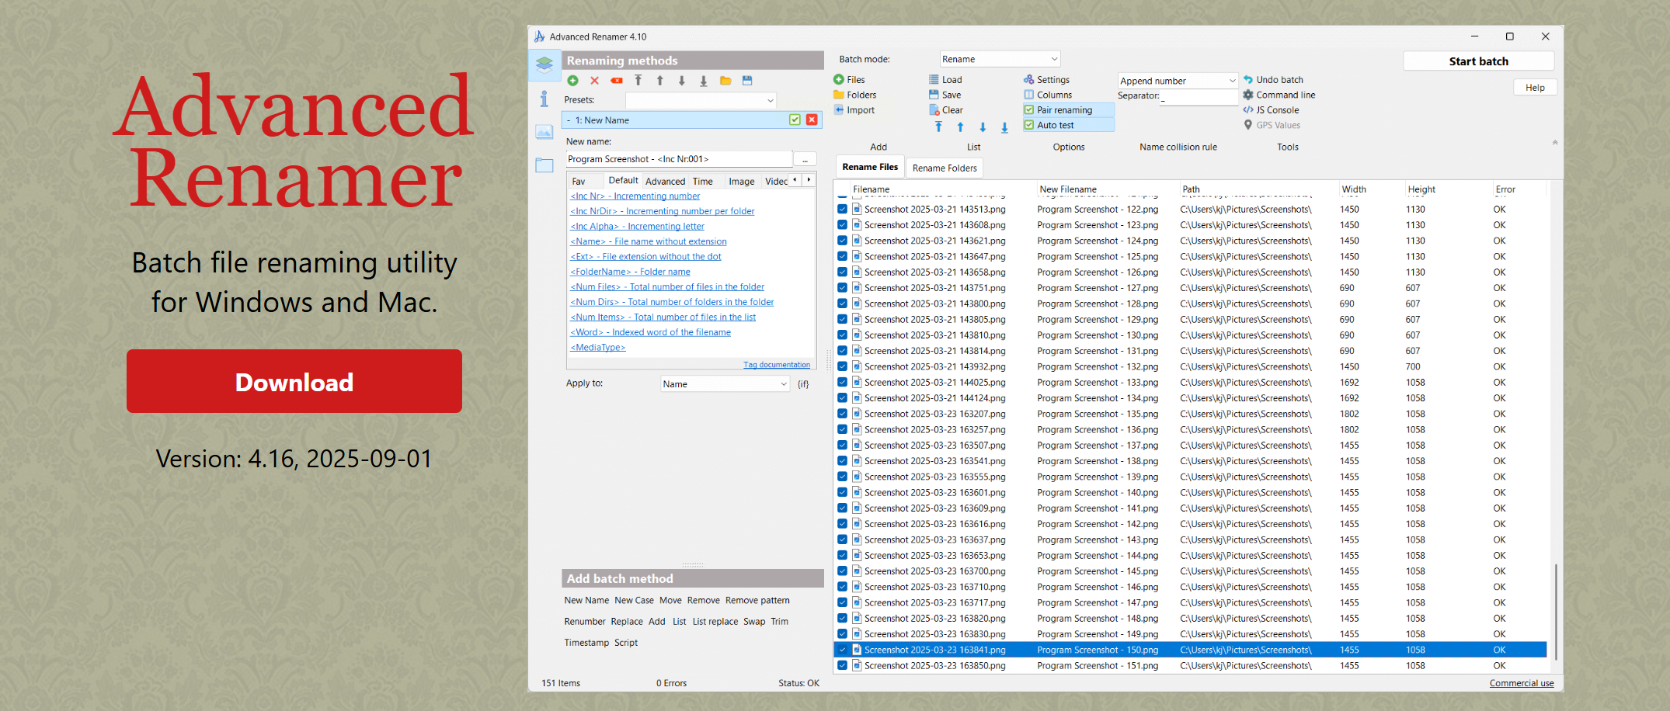
Task: Select the Advanced tags tab
Action: 665,182
